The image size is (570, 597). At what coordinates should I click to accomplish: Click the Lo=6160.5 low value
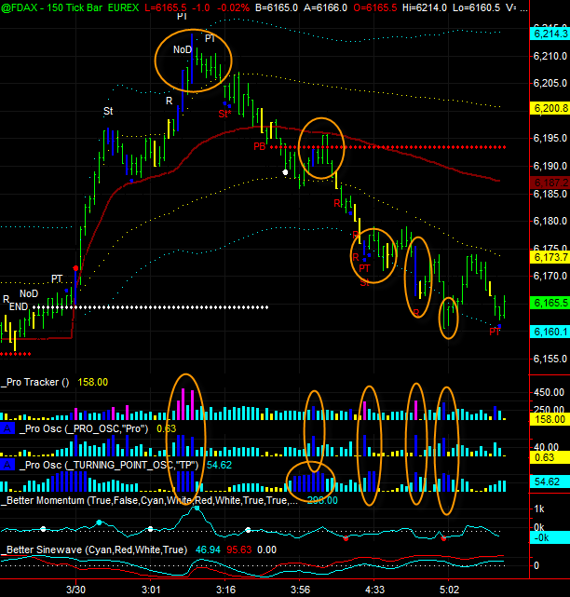(476, 7)
